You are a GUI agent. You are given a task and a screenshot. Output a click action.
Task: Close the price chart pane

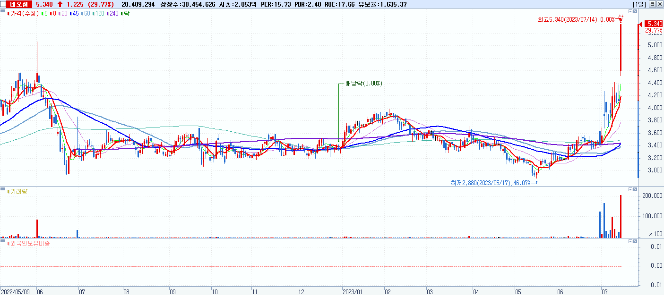pyautogui.click(x=635, y=11)
